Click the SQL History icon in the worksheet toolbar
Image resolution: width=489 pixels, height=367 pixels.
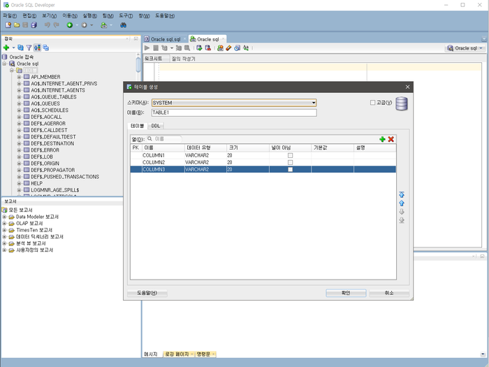click(x=238, y=48)
